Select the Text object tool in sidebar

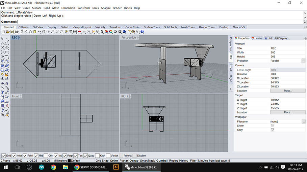(3, 92)
